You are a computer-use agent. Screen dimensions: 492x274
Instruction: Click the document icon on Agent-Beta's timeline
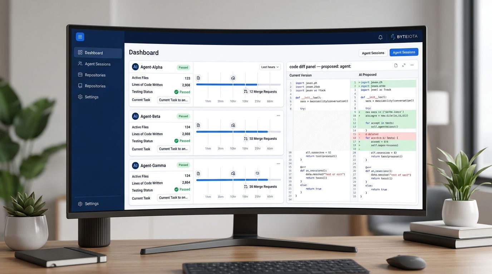click(198, 125)
